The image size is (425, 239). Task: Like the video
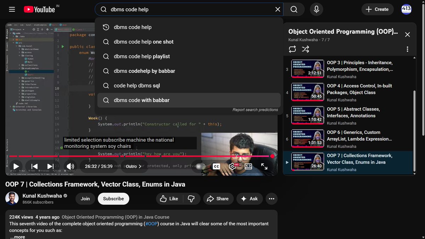pos(169,199)
